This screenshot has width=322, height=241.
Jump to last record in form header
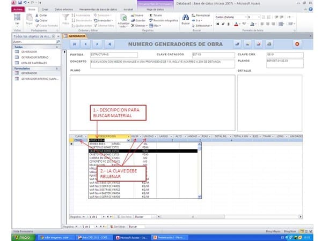click(x=109, y=44)
